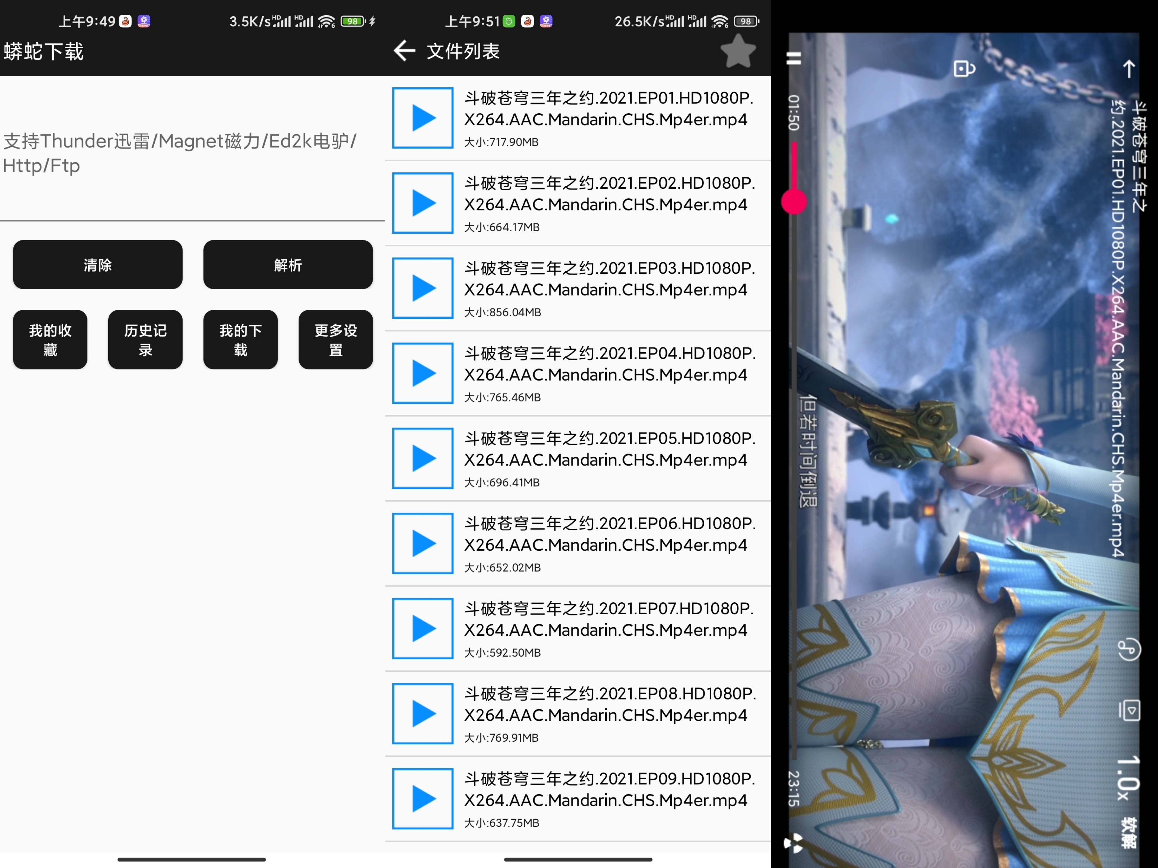The width and height of the screenshot is (1158, 868).
Task: Click the size label 大小:652.02MB
Action: click(502, 568)
